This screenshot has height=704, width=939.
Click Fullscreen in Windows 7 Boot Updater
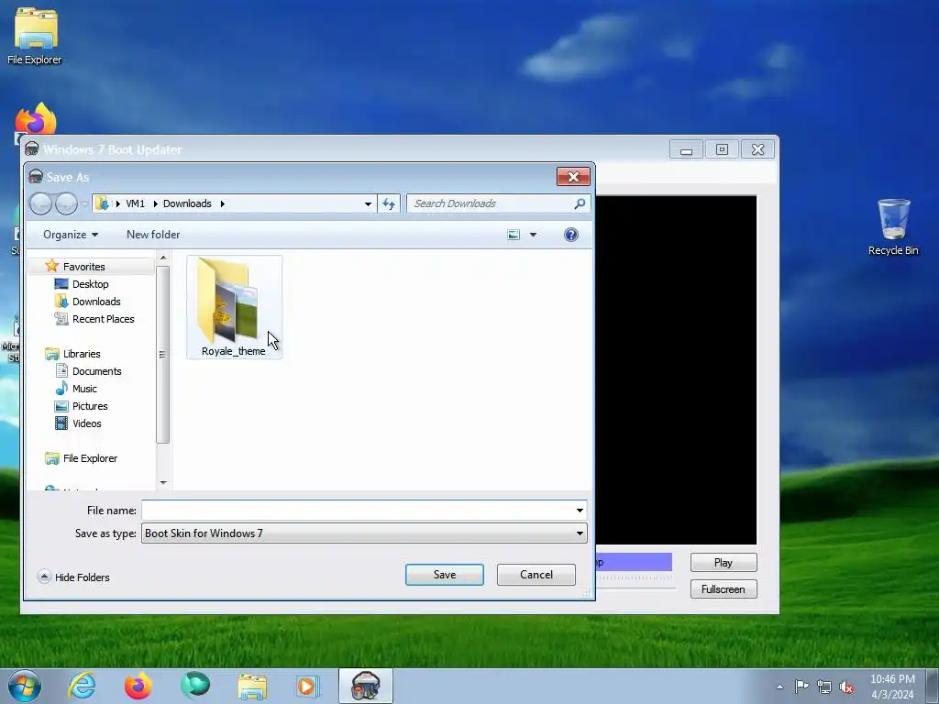coord(724,589)
